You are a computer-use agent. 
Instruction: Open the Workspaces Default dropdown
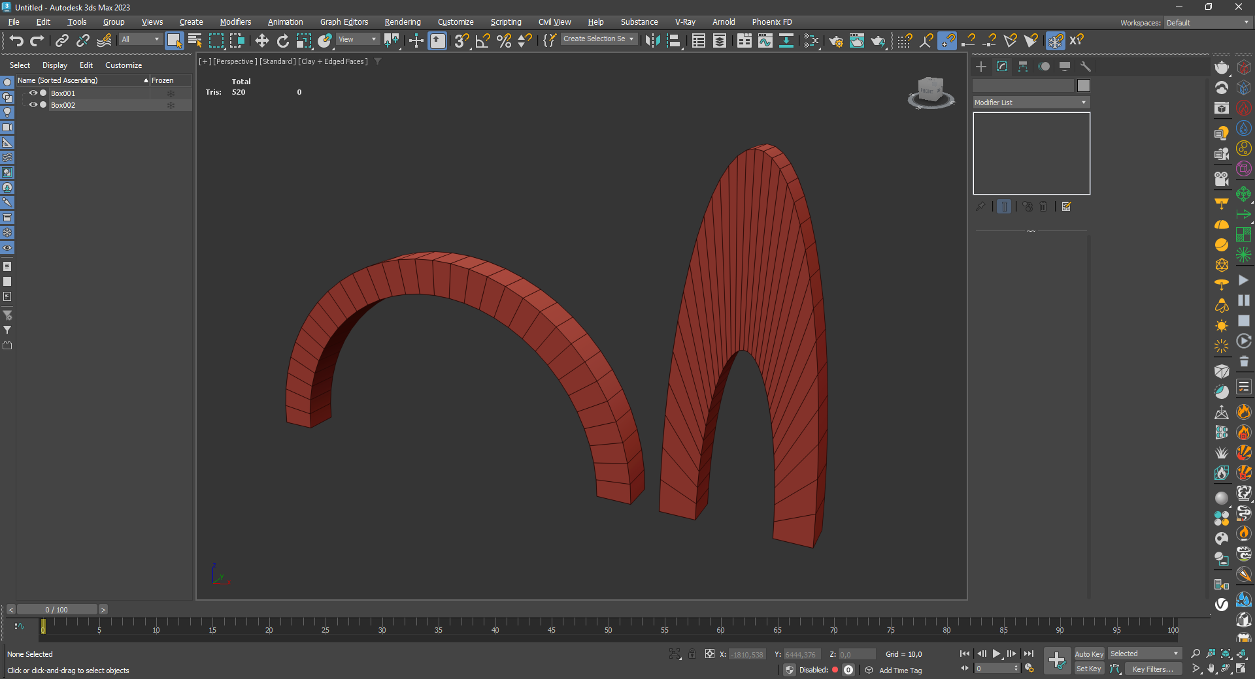(x=1207, y=23)
